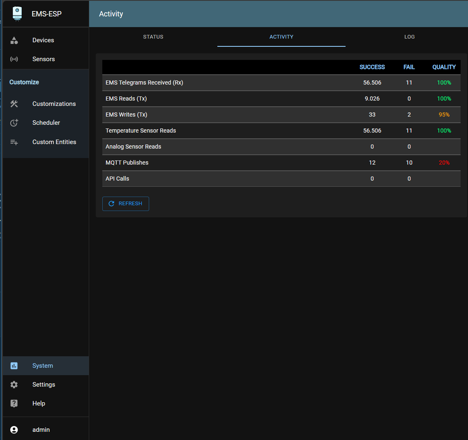Click the EMS Writes (Tx) row

(281, 115)
